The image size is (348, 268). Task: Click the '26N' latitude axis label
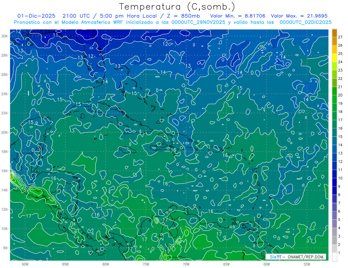5,75
